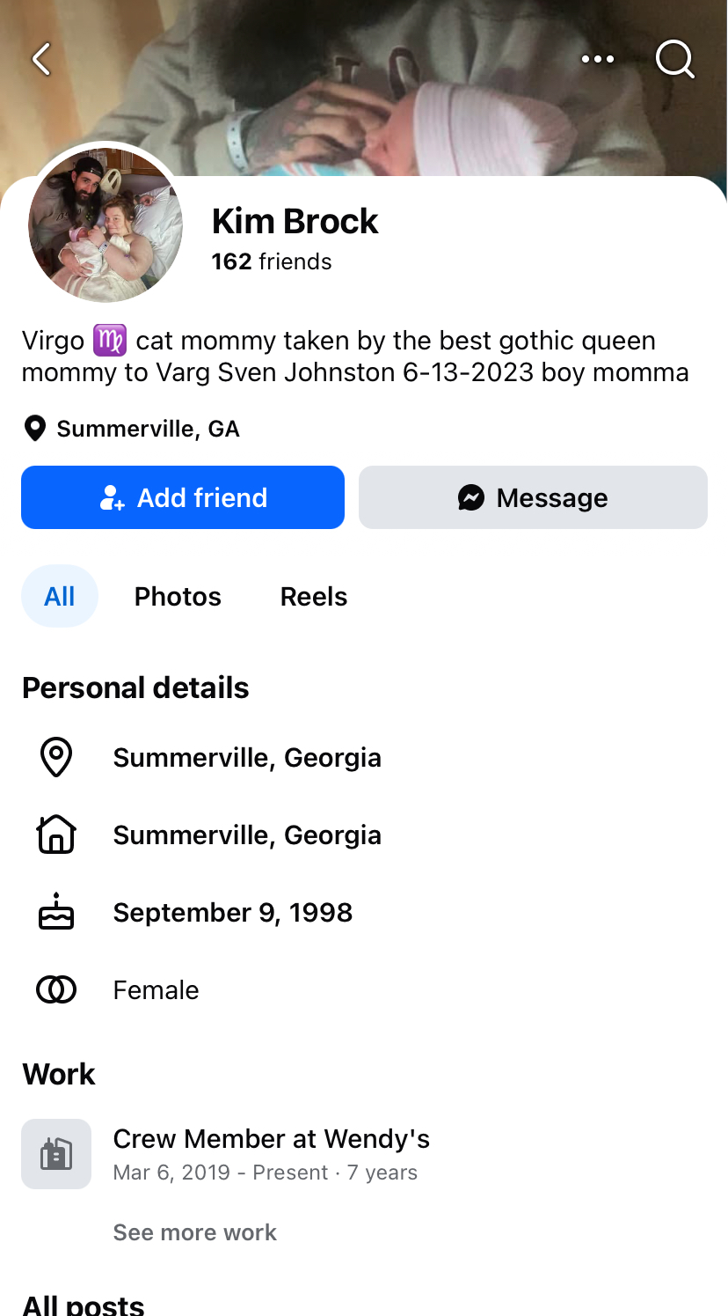Viewport: 728px width, 1316px height.
Task: Expand See more work
Action: 194,1231
